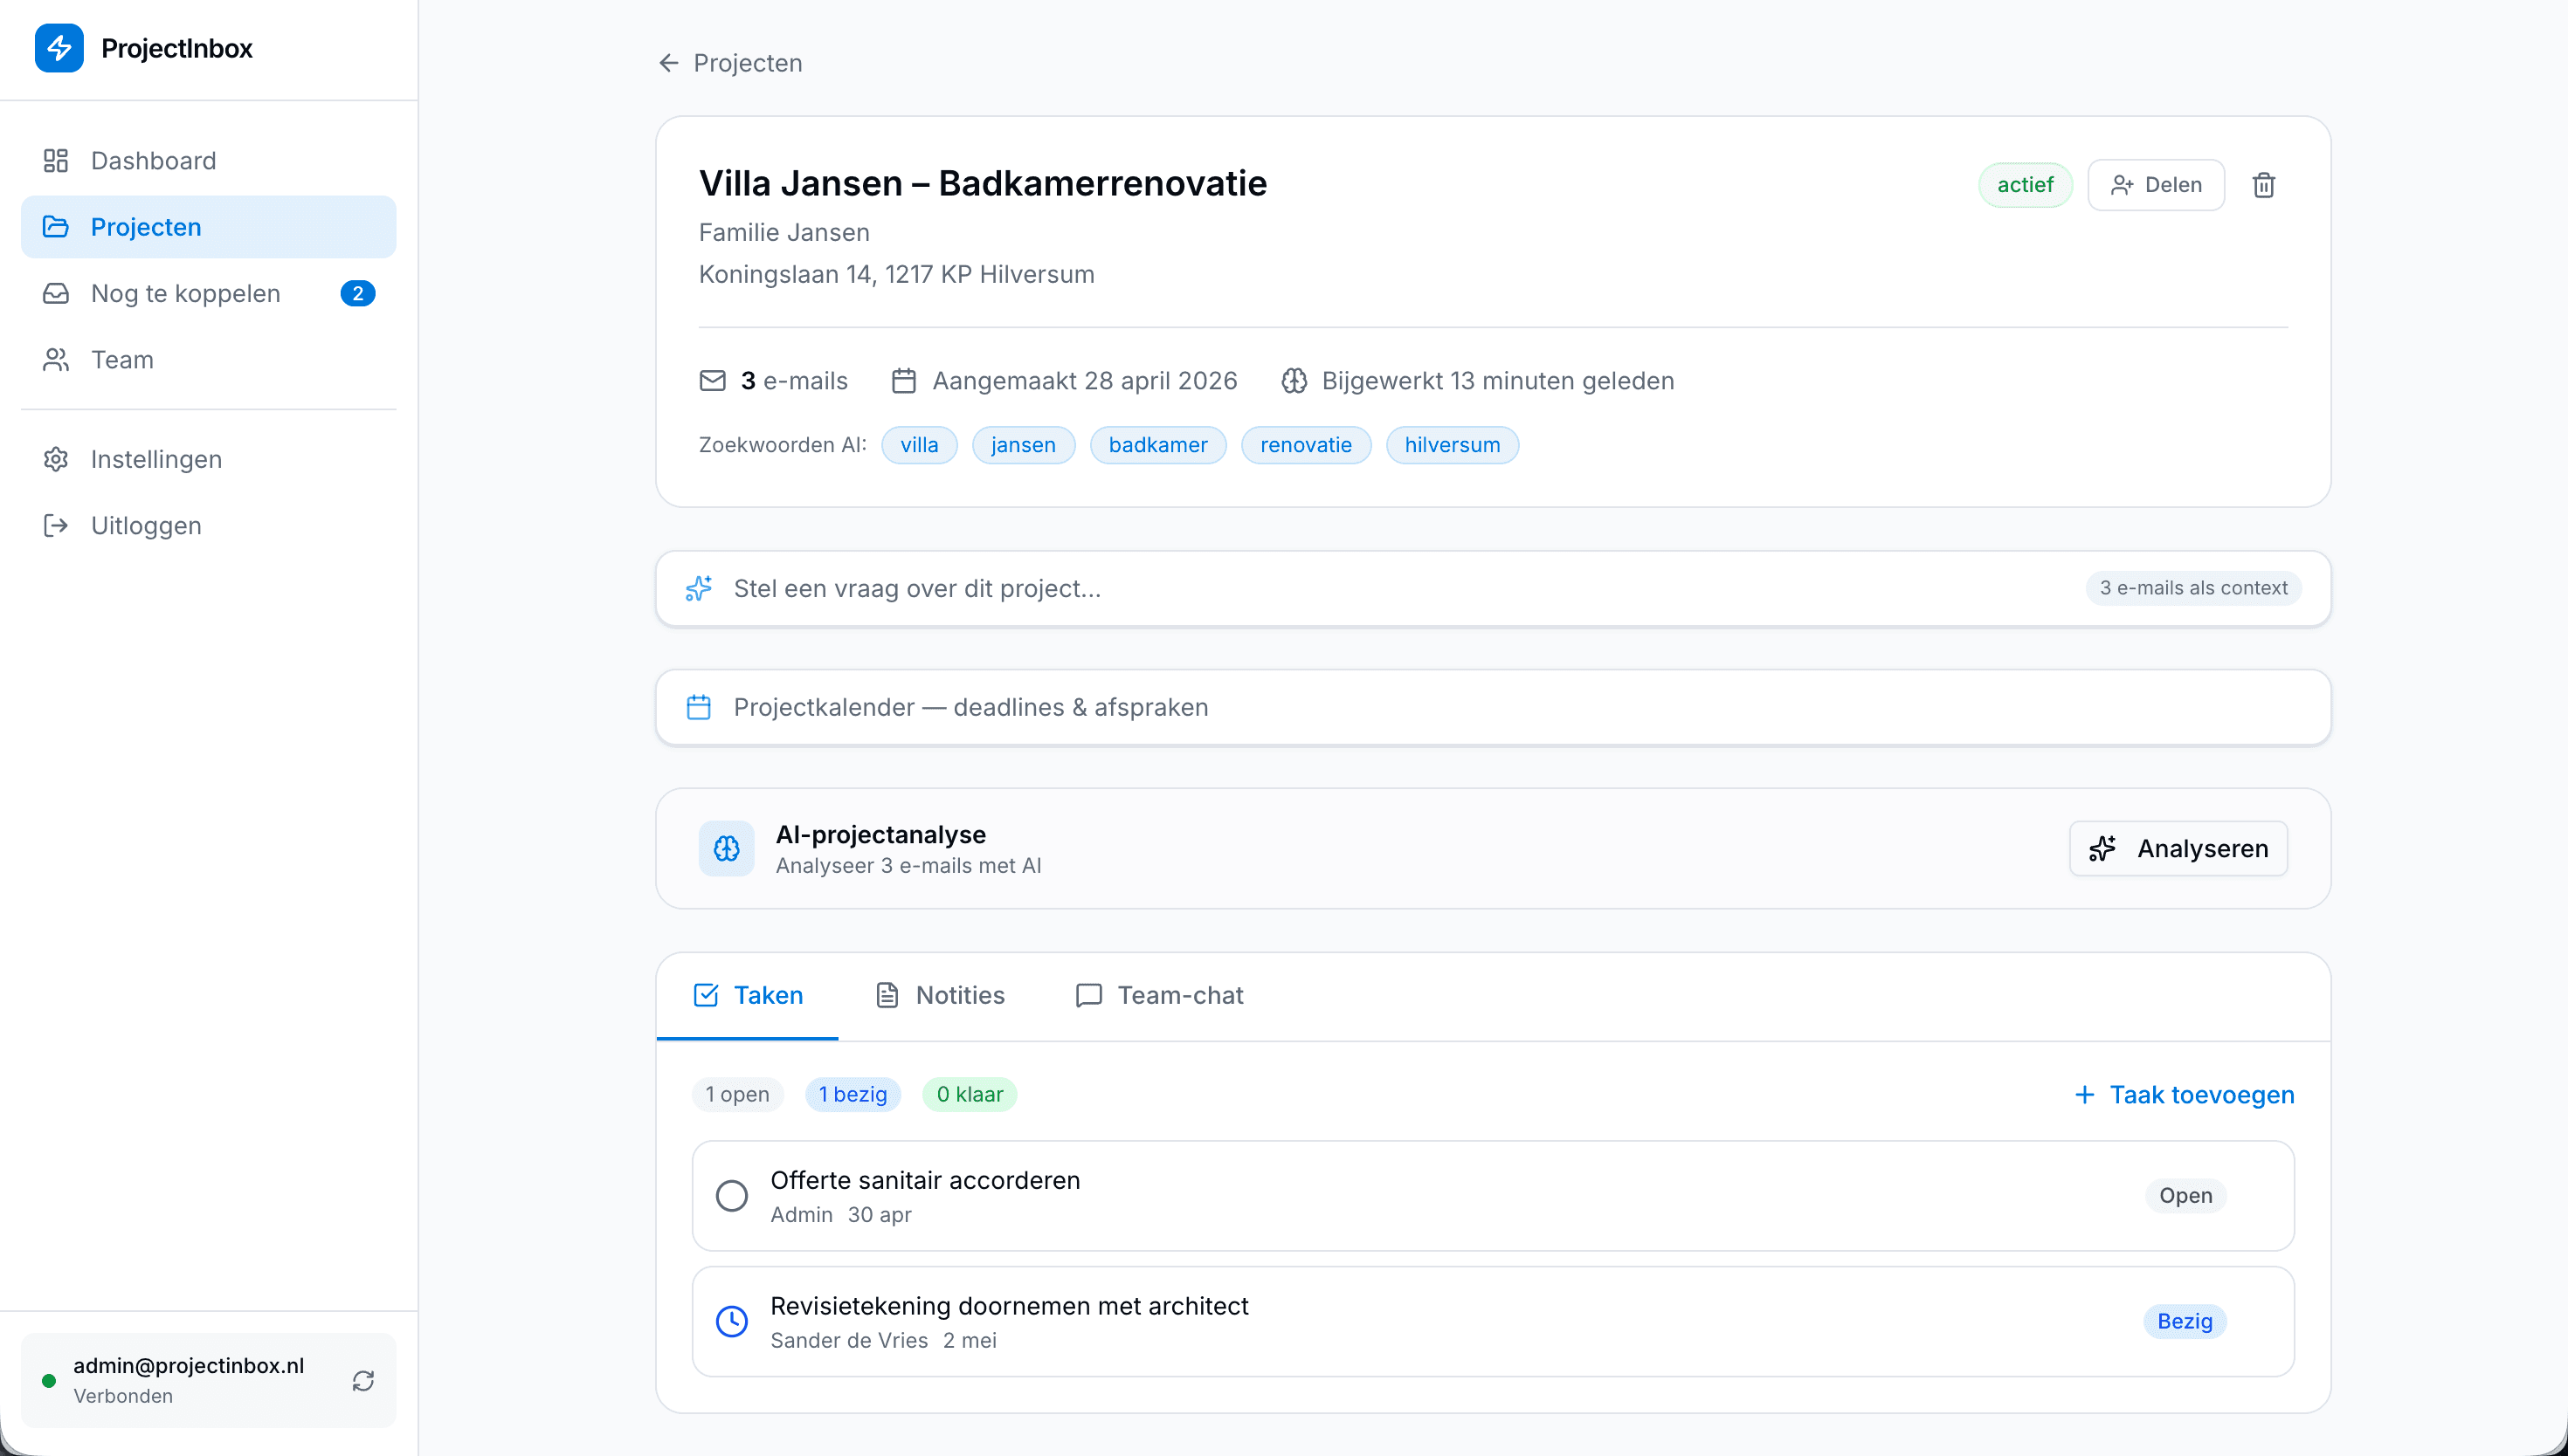Start analysis with the Analyseren button
Image resolution: width=2568 pixels, height=1456 pixels.
[2178, 848]
